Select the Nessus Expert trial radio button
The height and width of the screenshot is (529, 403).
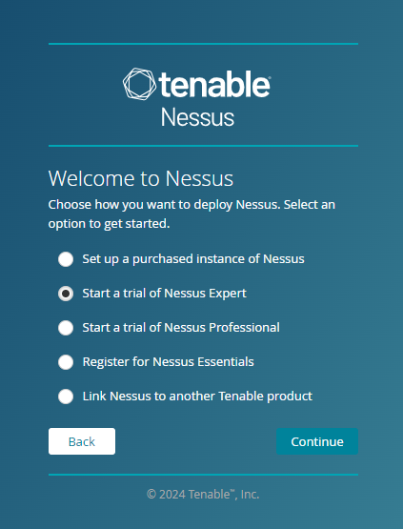[x=66, y=294]
